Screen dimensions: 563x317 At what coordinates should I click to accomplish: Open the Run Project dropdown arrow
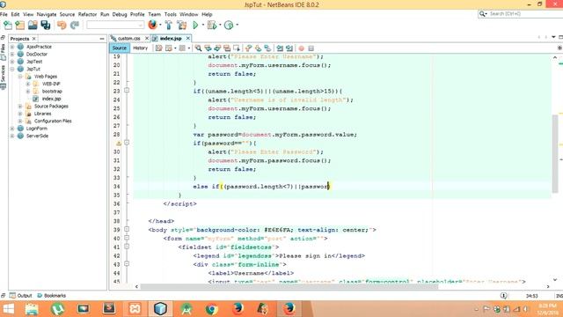(203, 25)
